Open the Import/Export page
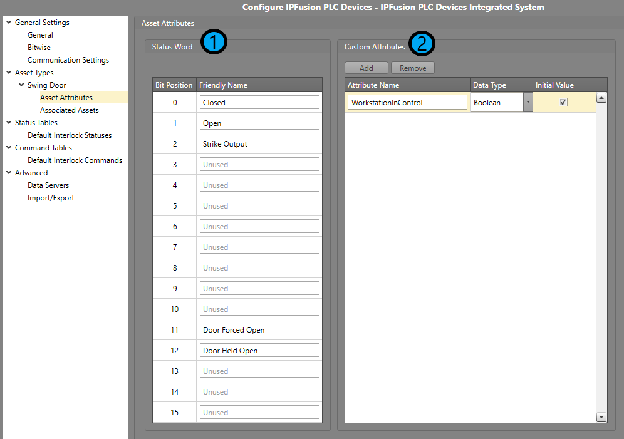Image resolution: width=624 pixels, height=439 pixels. [51, 198]
